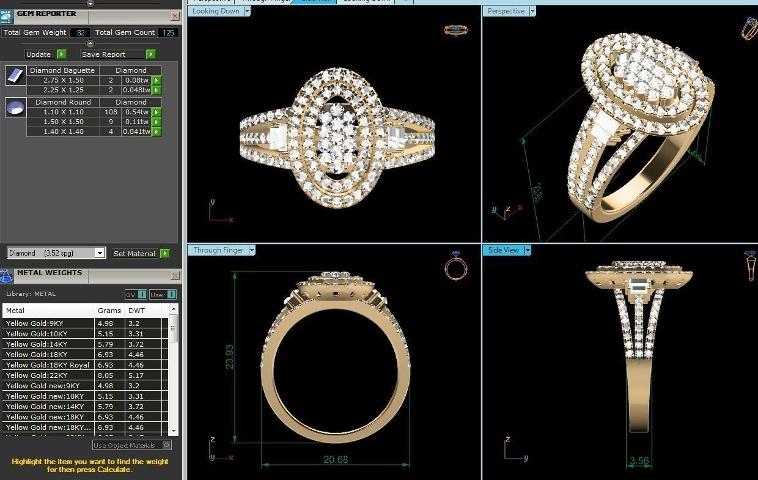Click the DWT column header

click(x=143, y=311)
